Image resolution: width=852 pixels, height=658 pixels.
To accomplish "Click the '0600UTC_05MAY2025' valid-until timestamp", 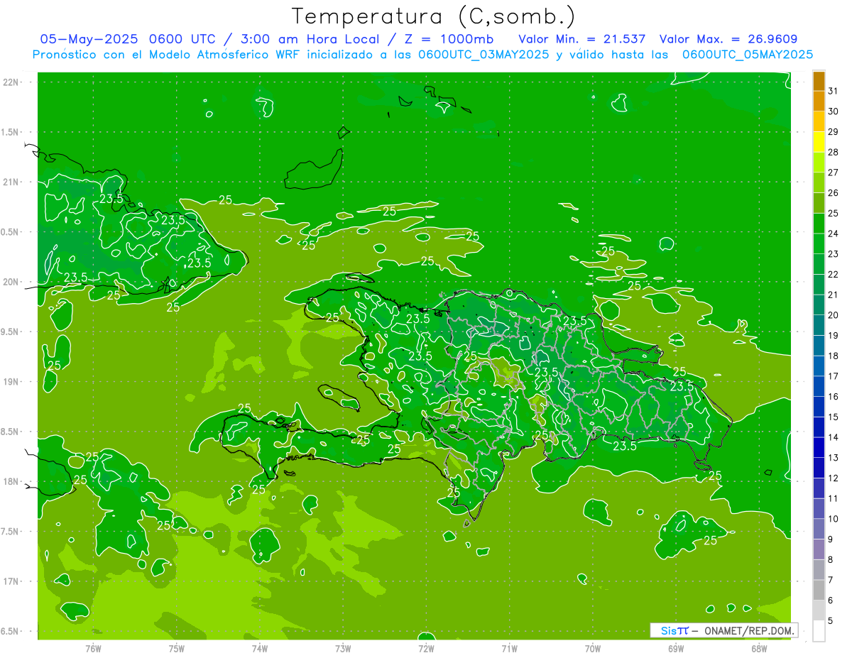I will 748,55.
